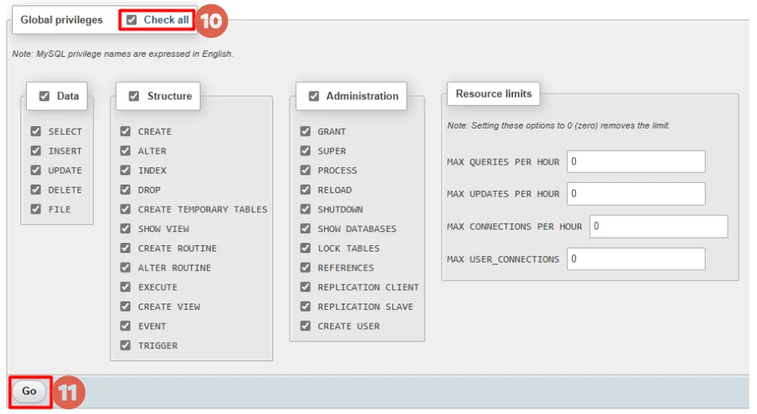Uncheck the CREATE ROUTINE privilege
The height and width of the screenshot is (414, 757).
tap(126, 248)
